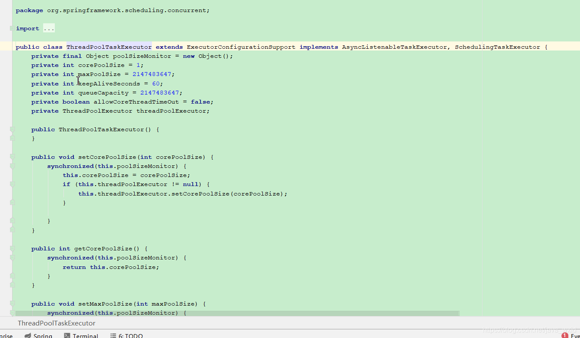Screen dimensions: 580x338
Task: Click the getCorePoolSize method name
Action: click(x=103, y=249)
